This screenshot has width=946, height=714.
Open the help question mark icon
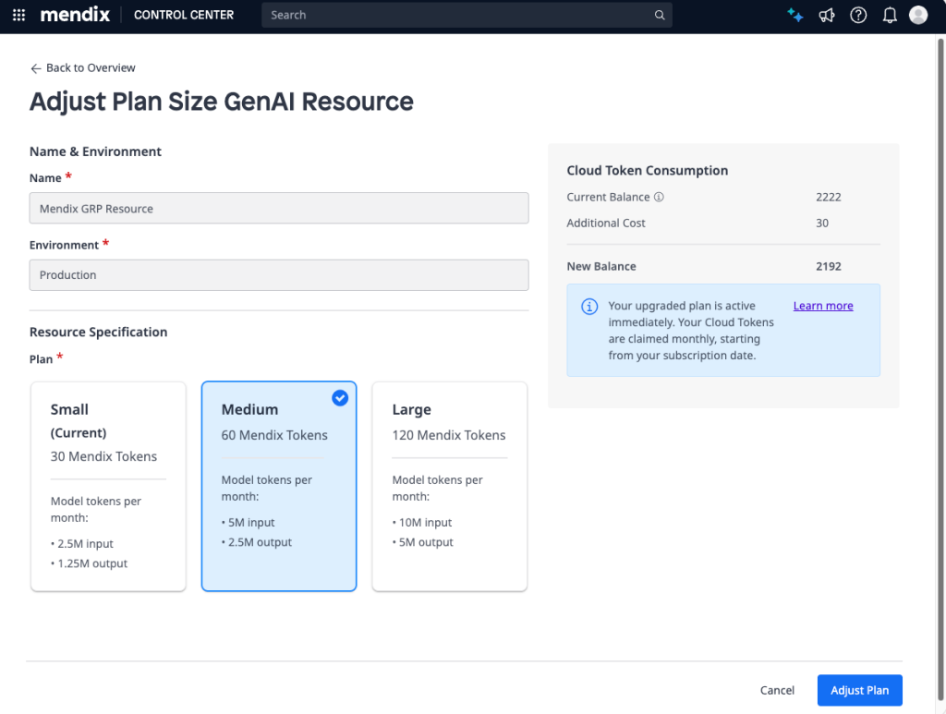858,15
